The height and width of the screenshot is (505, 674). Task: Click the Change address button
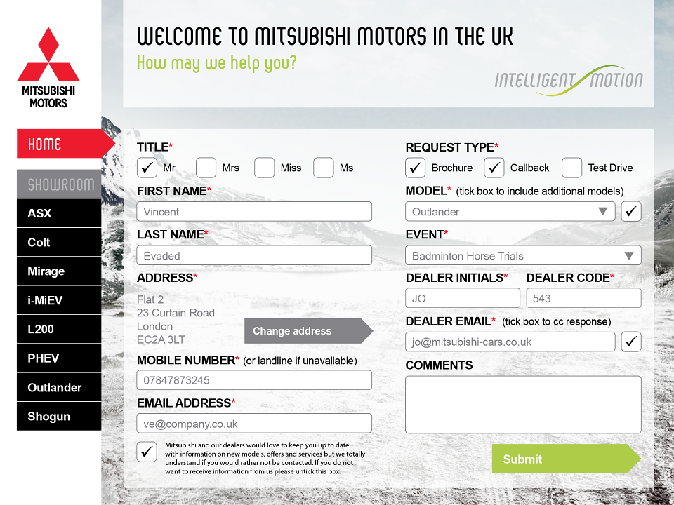pos(309,331)
